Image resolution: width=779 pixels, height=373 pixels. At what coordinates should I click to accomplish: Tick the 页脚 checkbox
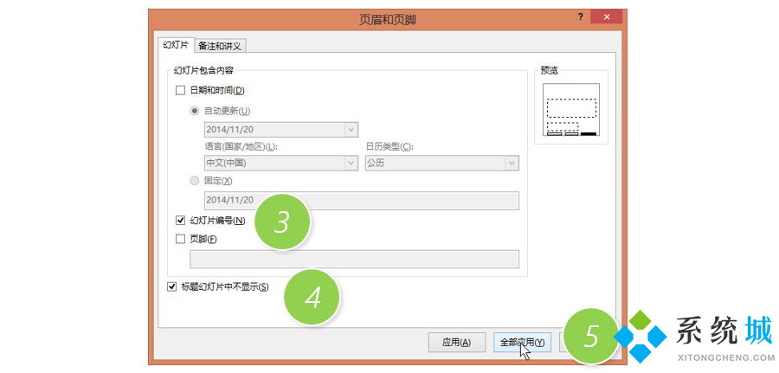(x=180, y=239)
